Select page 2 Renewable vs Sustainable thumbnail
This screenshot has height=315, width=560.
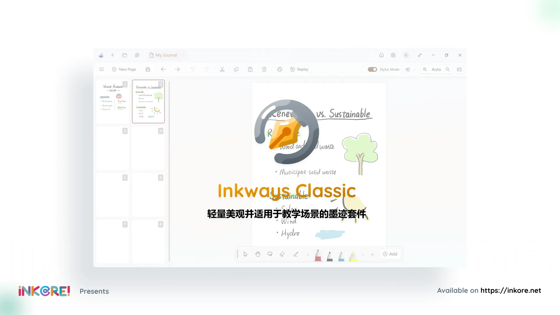pos(148,101)
